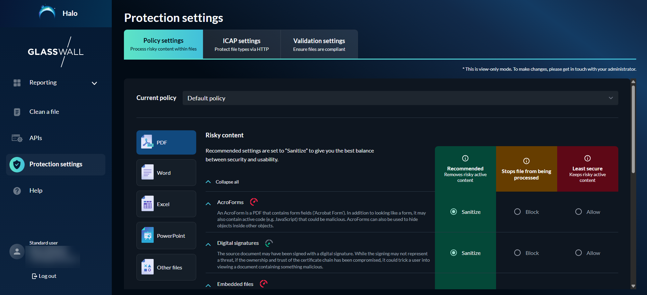Screen dimensions: 647x295
Task: Click the gauge icon beside Digital signatures
Action: pyautogui.click(x=269, y=243)
